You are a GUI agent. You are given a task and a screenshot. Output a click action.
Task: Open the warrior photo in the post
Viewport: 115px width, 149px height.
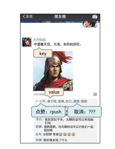point(53,71)
